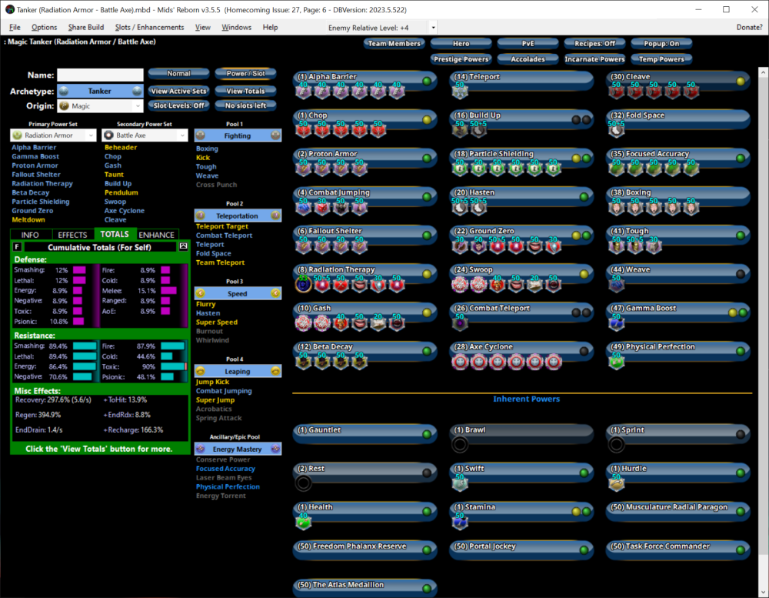Switch to the EFFECTS tab
Screen dimensions: 769x598
tap(72, 235)
